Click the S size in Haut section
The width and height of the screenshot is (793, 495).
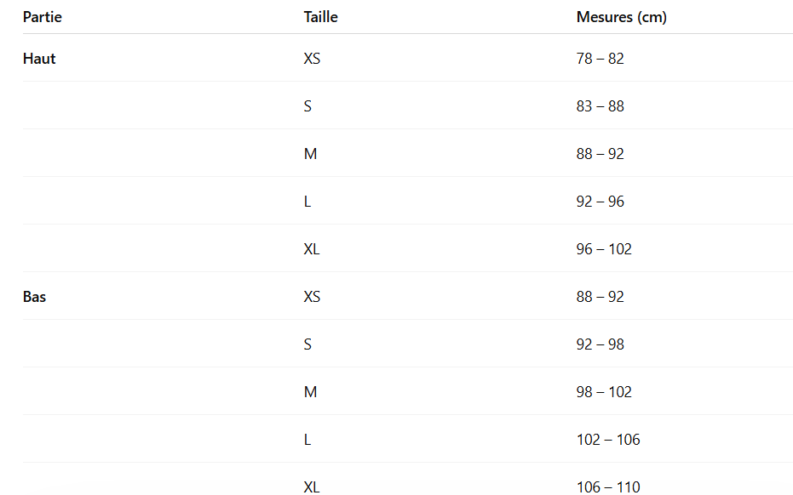pyautogui.click(x=307, y=106)
